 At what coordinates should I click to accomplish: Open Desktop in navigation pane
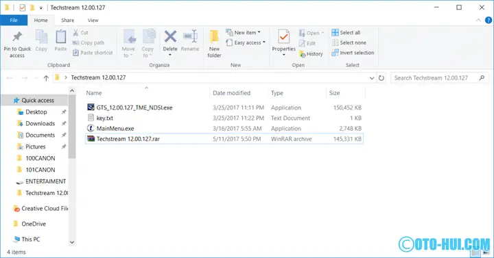click(x=36, y=112)
